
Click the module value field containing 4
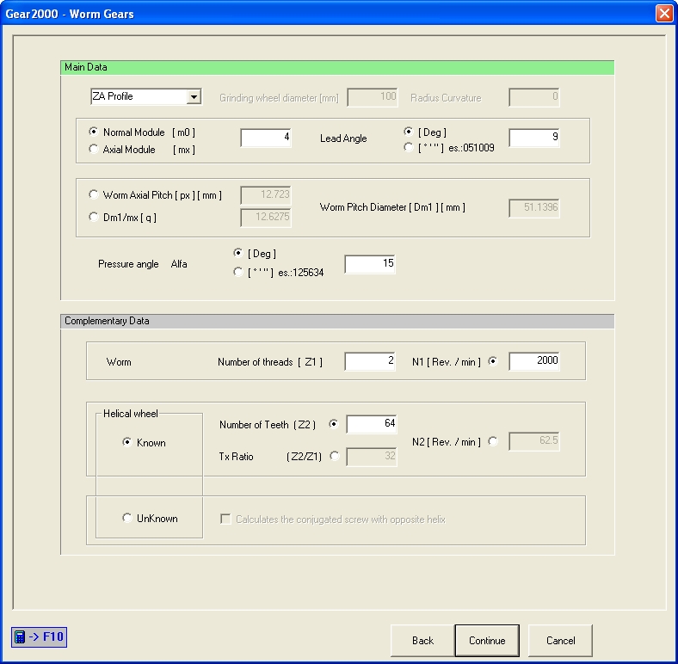(x=266, y=138)
